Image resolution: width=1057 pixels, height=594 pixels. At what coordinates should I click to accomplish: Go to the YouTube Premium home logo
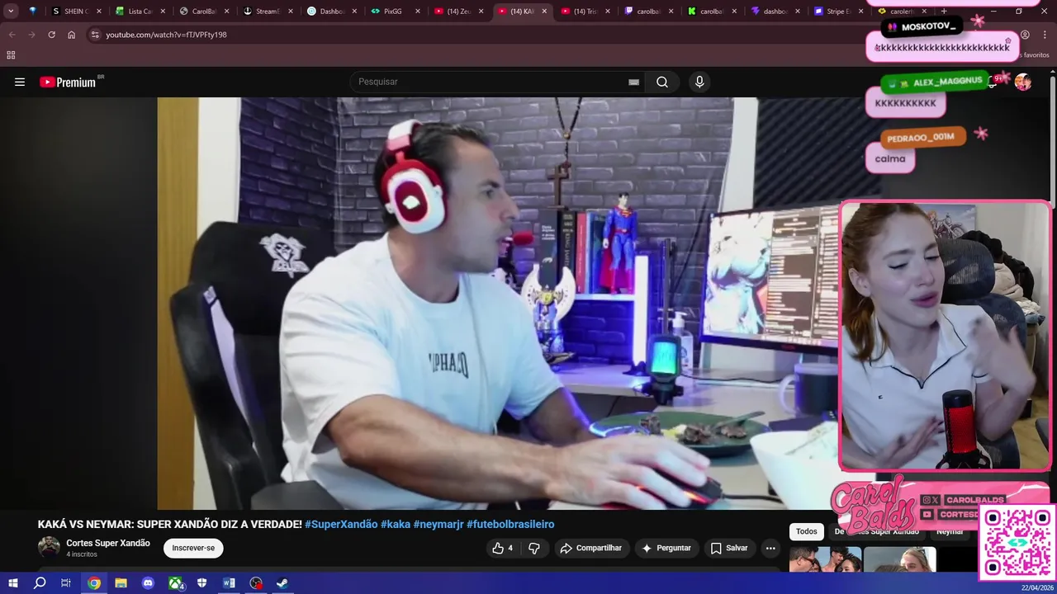click(68, 82)
